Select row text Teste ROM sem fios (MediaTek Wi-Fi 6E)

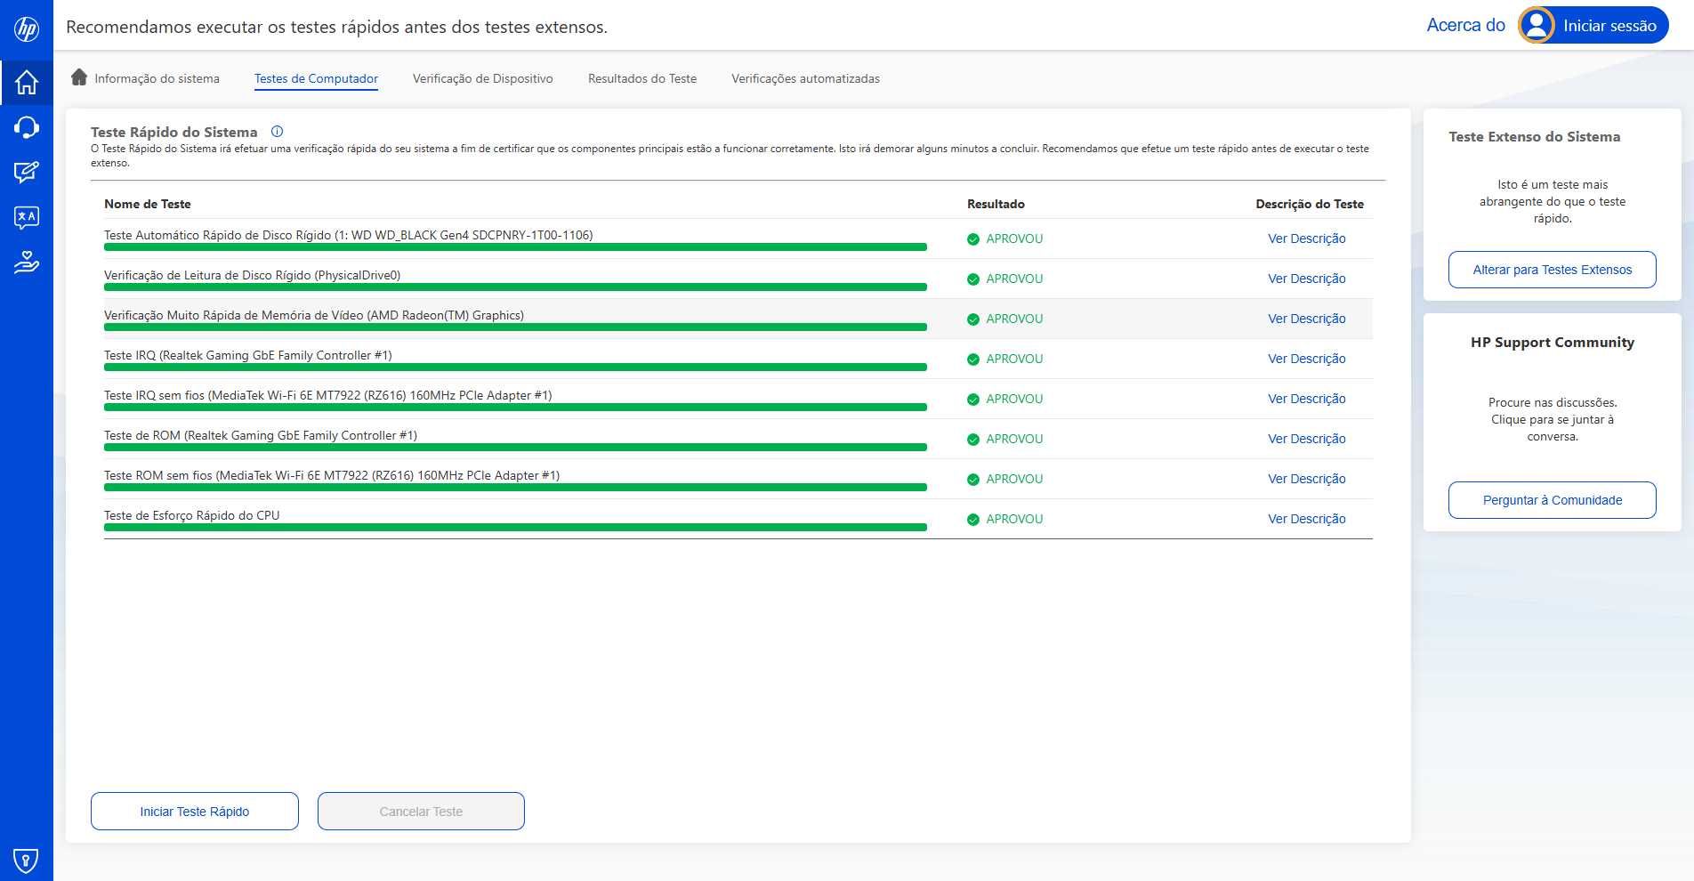click(332, 475)
